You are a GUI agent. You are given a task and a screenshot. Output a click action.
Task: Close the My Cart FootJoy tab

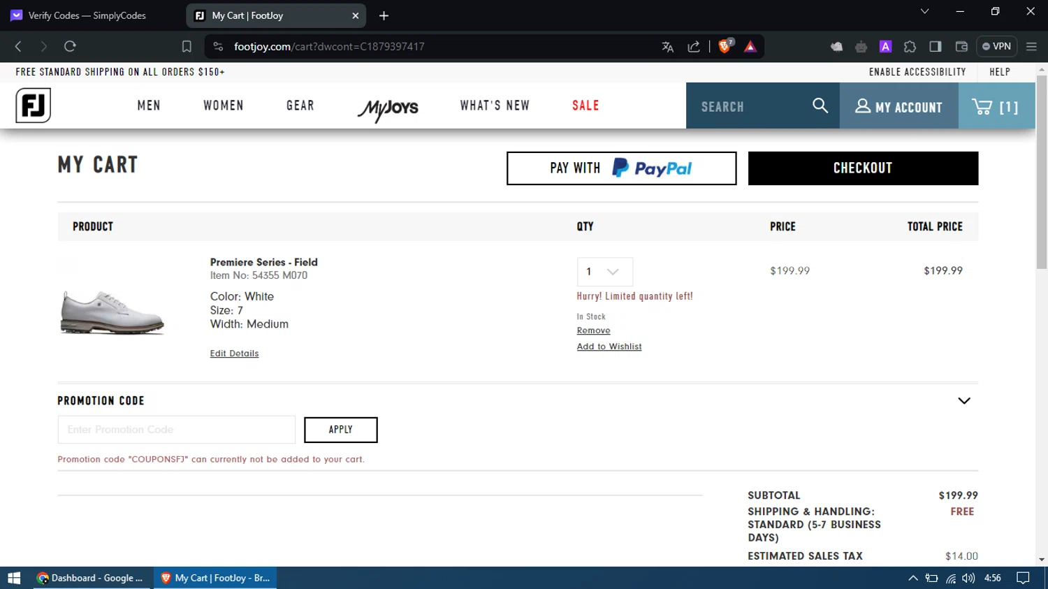coord(355,15)
